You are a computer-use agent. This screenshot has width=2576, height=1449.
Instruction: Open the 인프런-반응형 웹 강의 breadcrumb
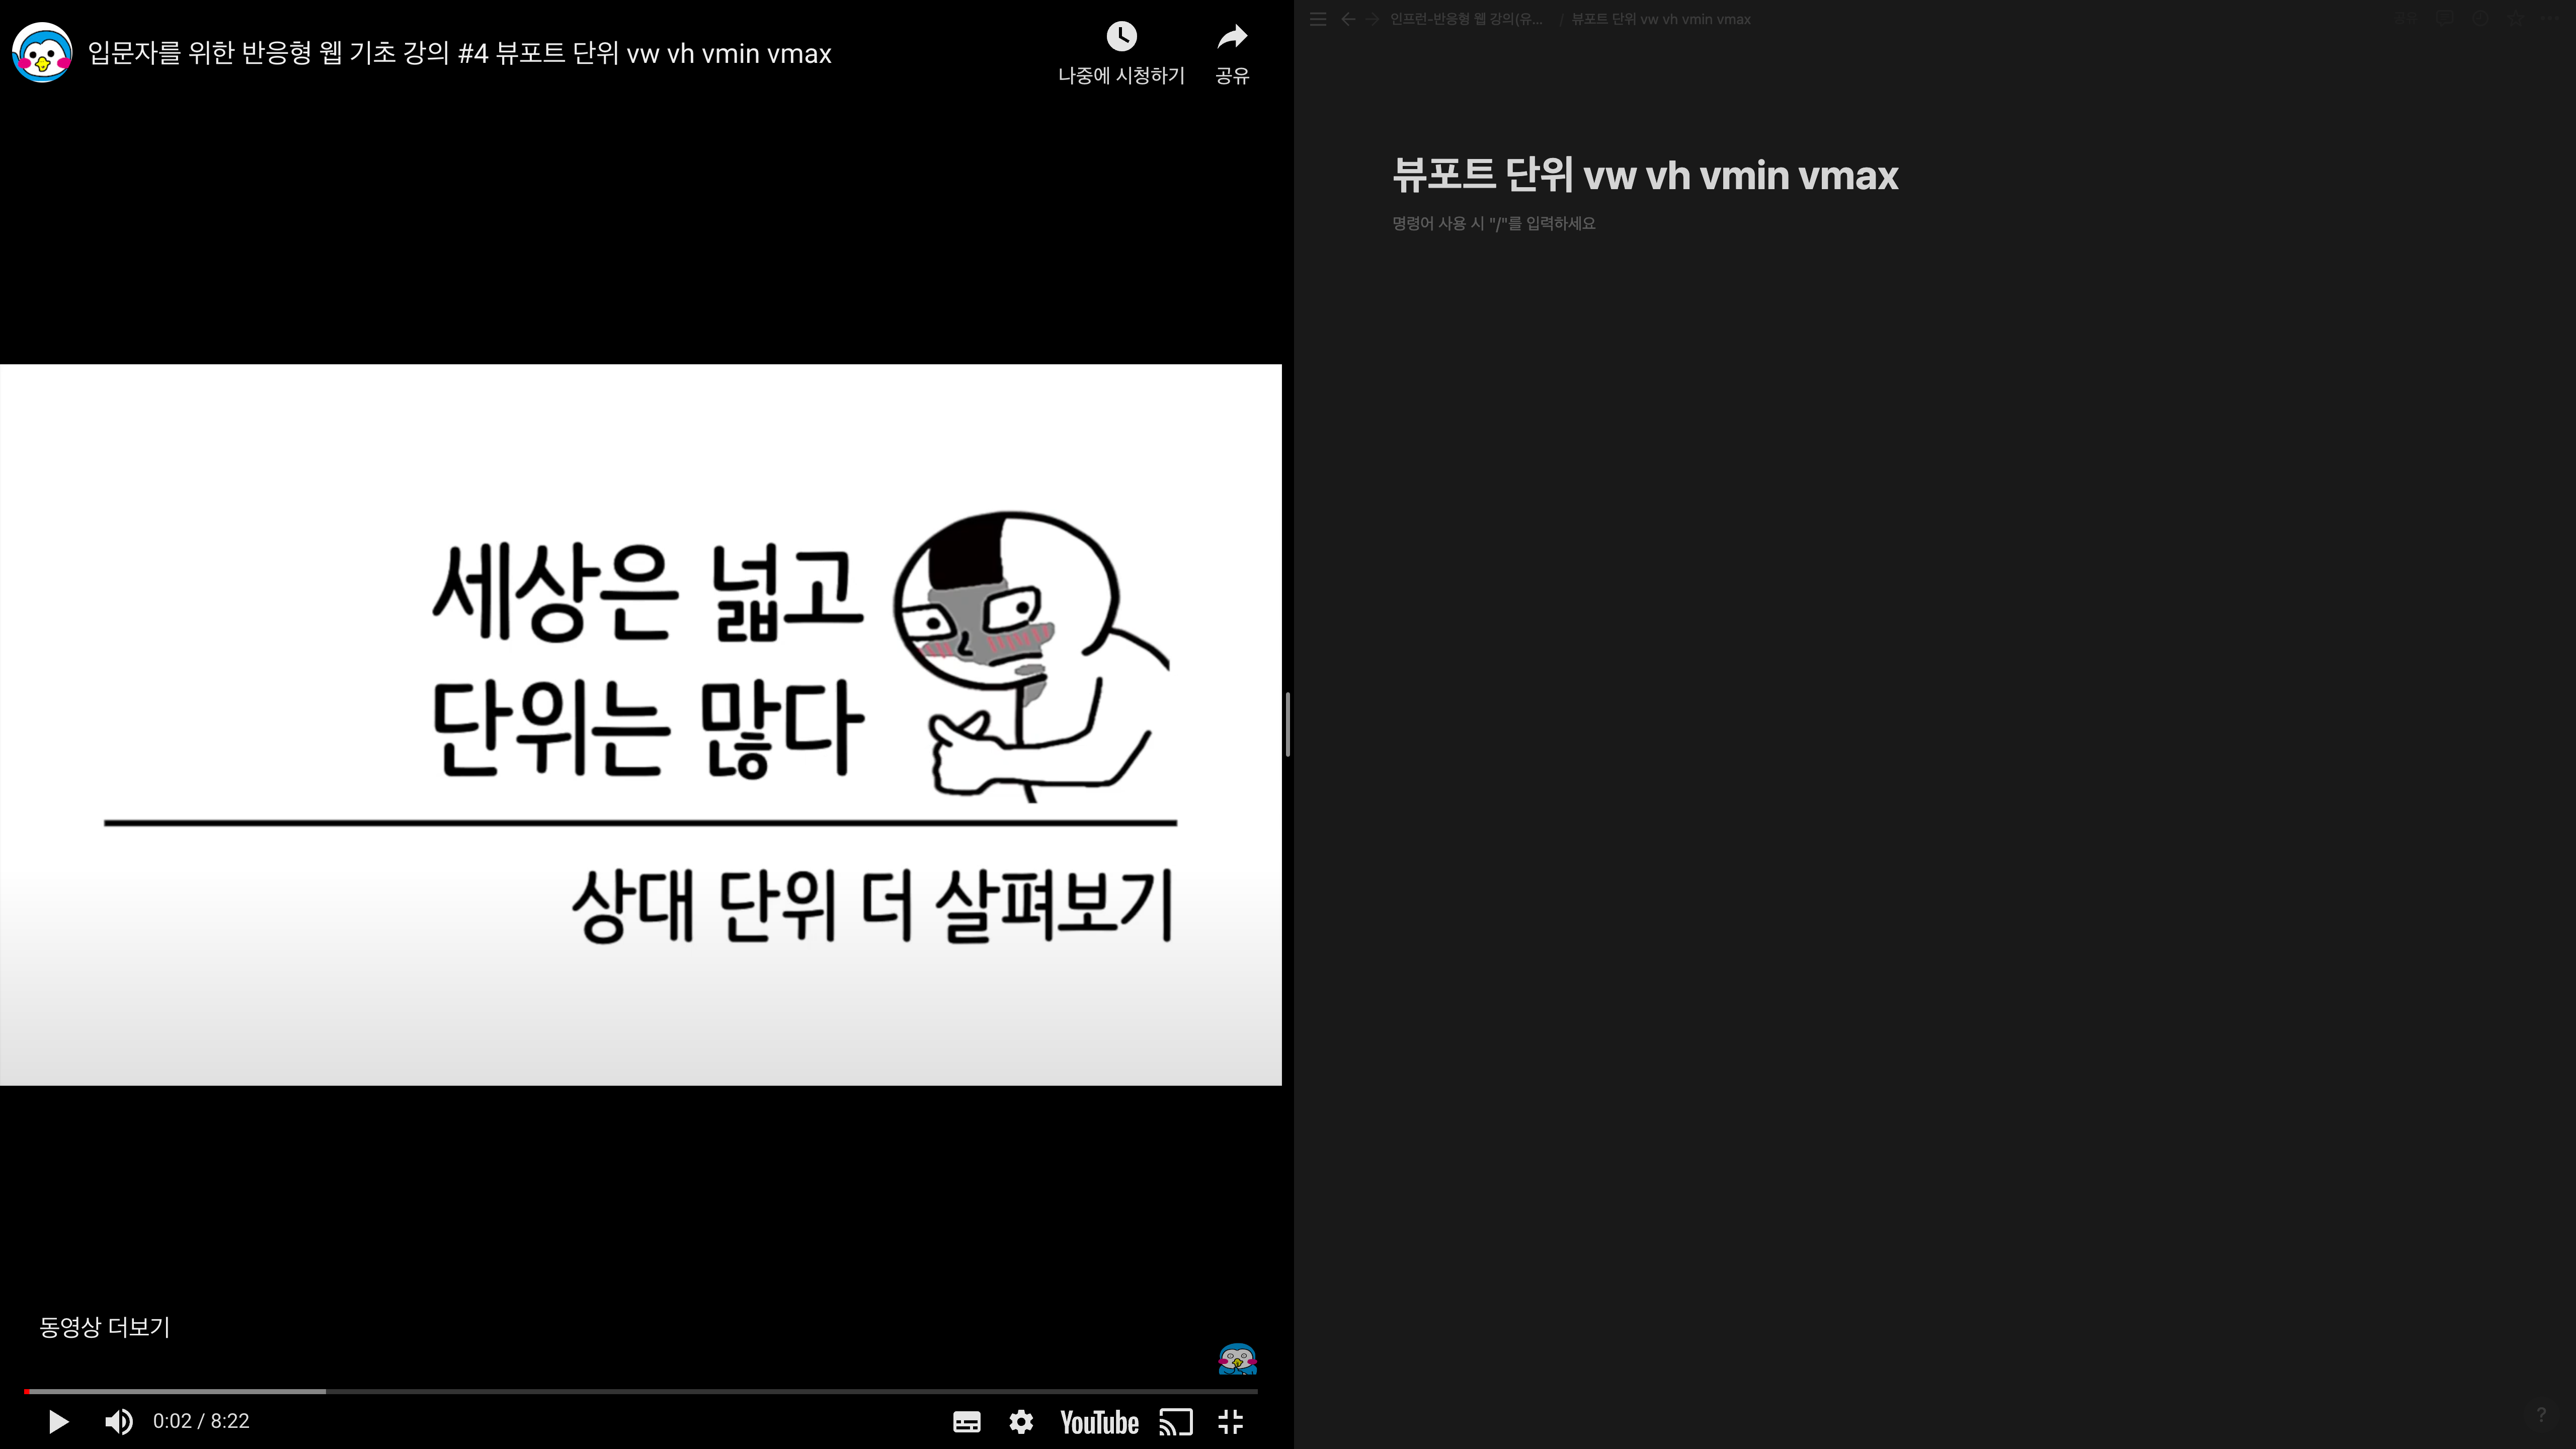(1466, 19)
